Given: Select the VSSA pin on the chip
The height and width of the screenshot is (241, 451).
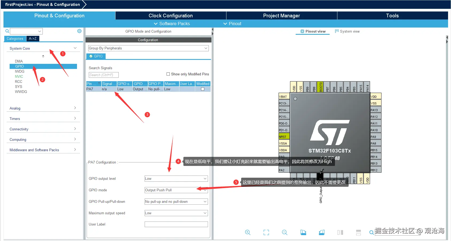Looking at the screenshot, I should point(284,143).
